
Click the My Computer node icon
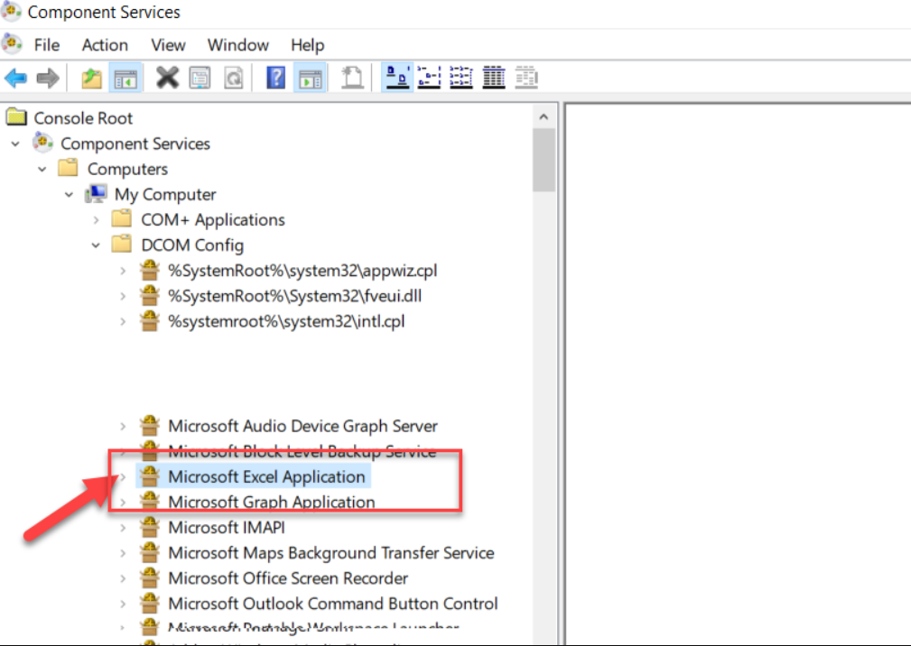96,194
